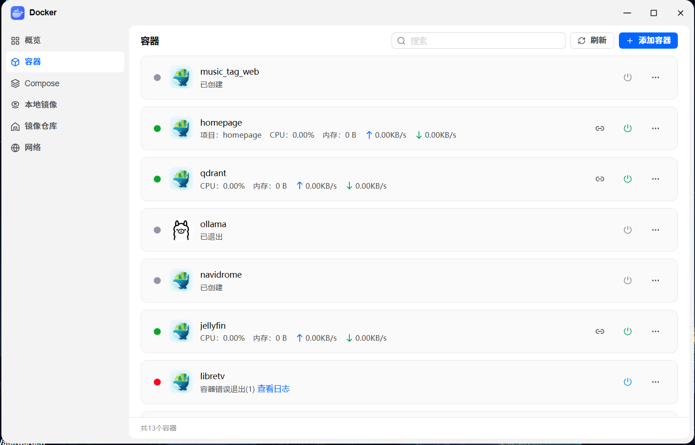Select the qdrant container name
This screenshot has width=695, height=445.
click(213, 173)
